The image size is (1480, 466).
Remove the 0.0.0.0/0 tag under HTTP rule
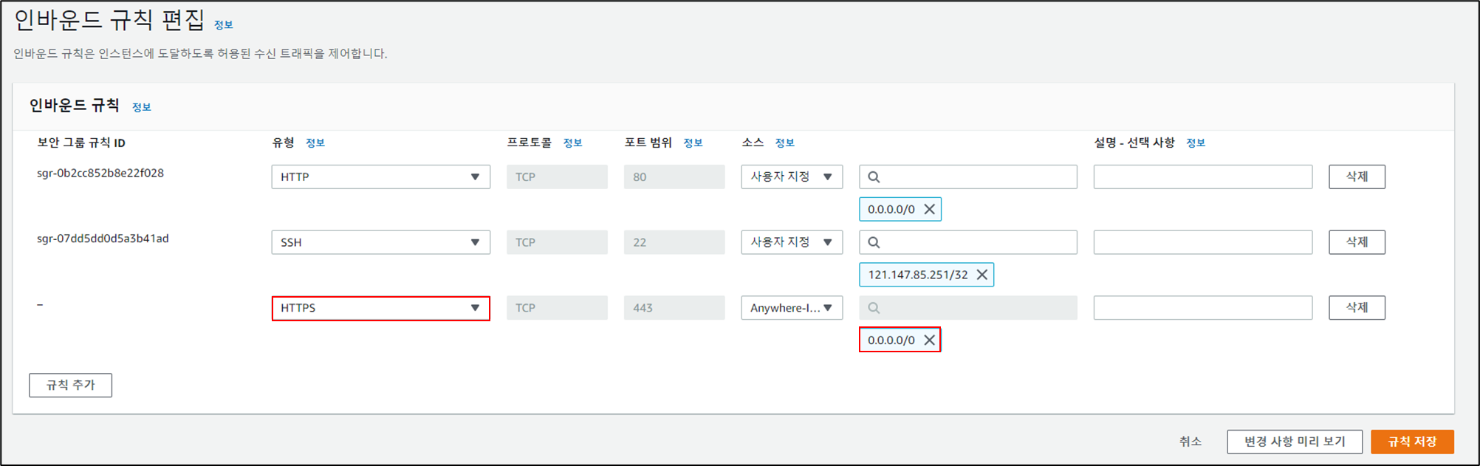click(x=929, y=210)
